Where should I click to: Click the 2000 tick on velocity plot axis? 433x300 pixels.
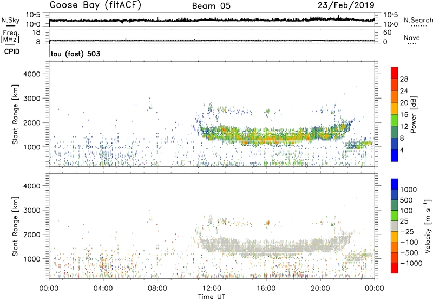tap(31, 234)
